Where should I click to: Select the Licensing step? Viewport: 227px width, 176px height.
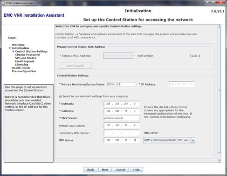tap(21, 65)
